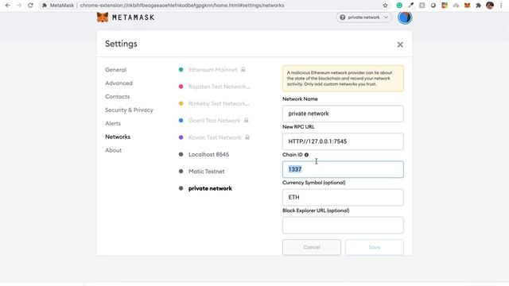
Task: Click the lock icon beside Kovan Test Network
Action: tap(247, 137)
